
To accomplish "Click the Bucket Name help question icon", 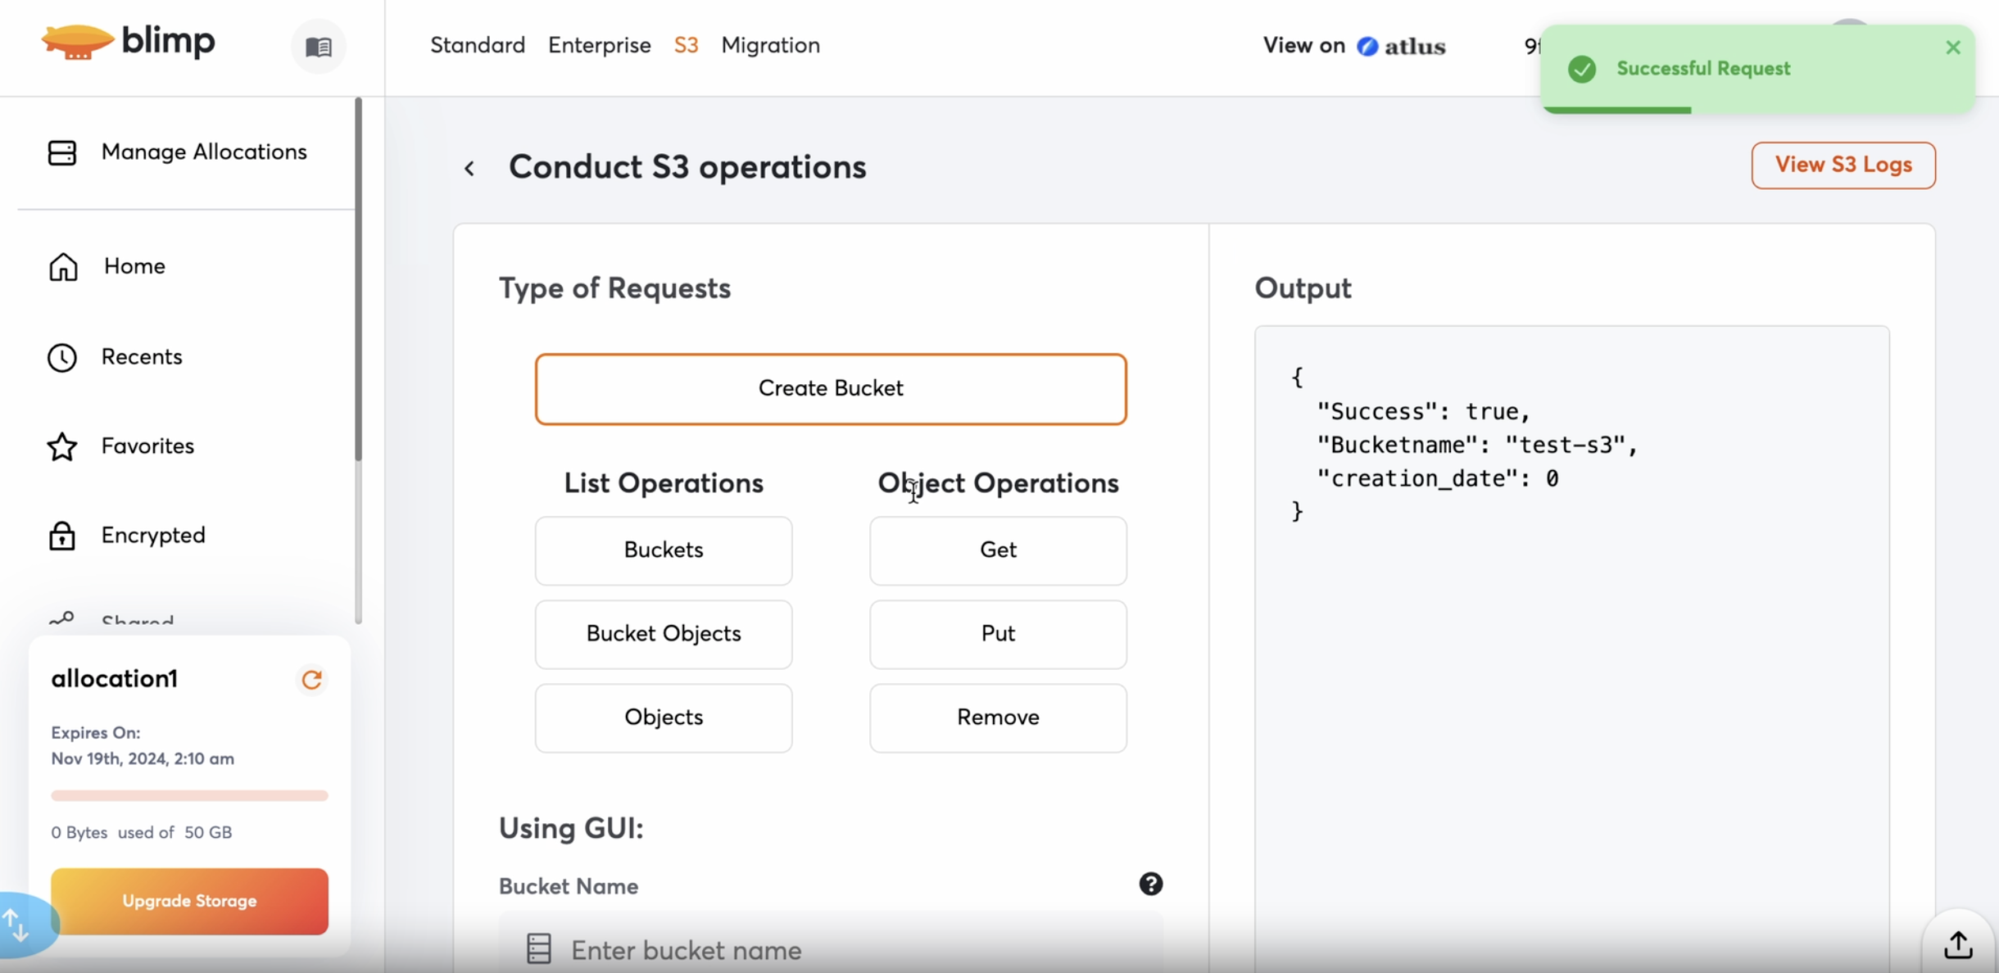I will point(1150,884).
